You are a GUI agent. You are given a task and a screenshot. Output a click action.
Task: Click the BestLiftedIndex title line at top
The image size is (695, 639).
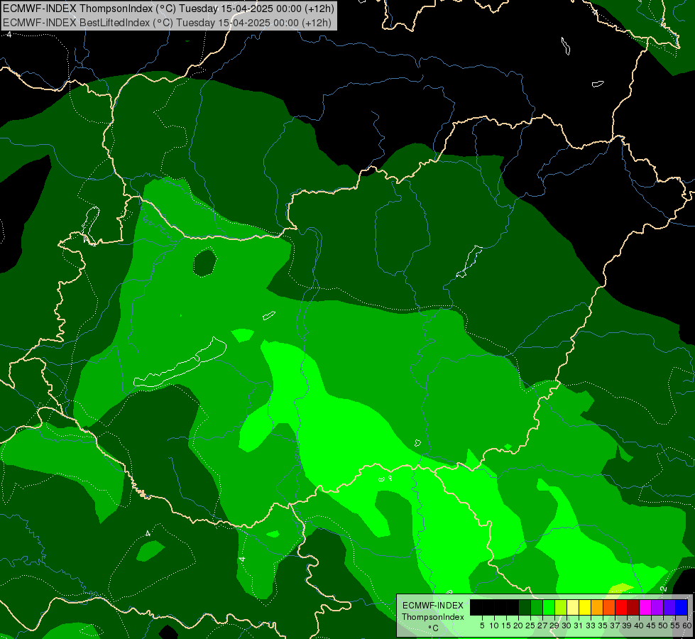(167, 22)
